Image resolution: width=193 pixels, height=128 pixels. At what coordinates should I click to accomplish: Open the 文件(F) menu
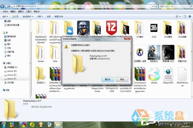point(5,12)
